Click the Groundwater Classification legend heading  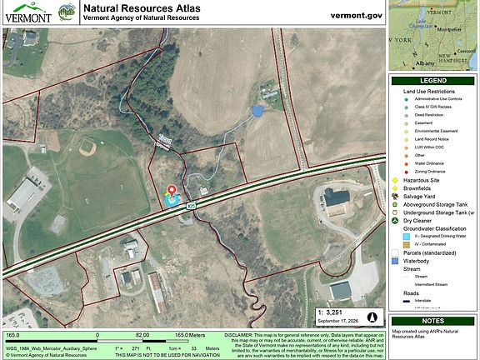[435, 228]
